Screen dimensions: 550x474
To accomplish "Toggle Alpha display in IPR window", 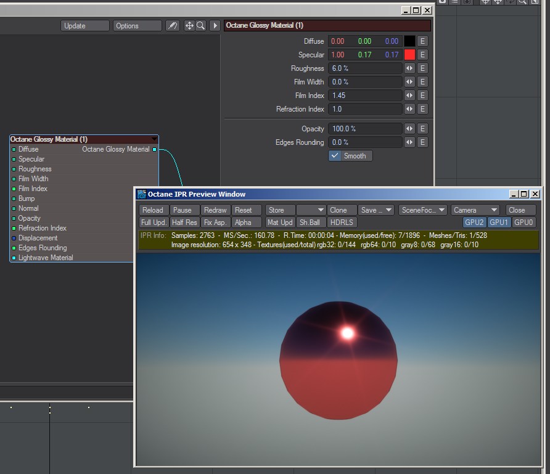I will pyautogui.click(x=246, y=223).
